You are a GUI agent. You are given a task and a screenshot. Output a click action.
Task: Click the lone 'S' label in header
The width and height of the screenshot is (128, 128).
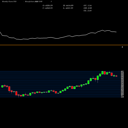[51, 2]
